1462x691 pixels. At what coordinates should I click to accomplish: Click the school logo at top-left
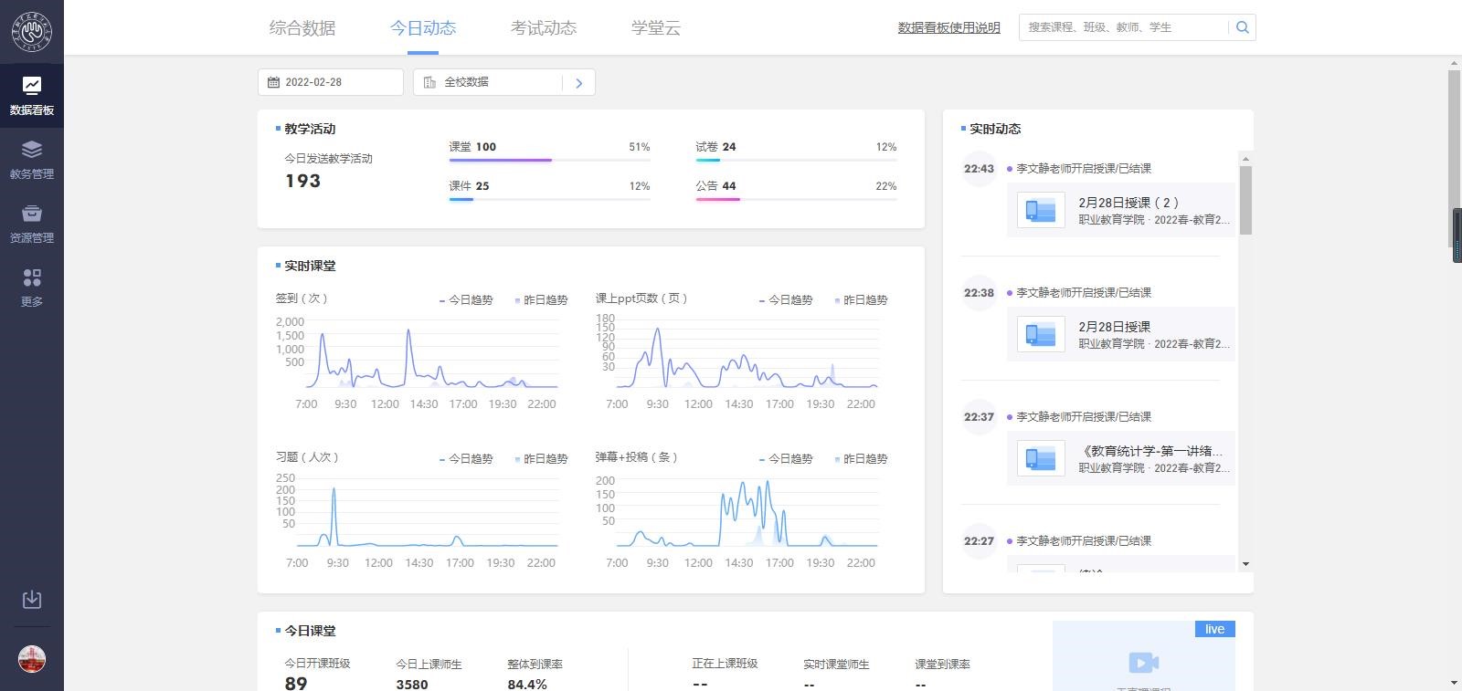[x=32, y=32]
